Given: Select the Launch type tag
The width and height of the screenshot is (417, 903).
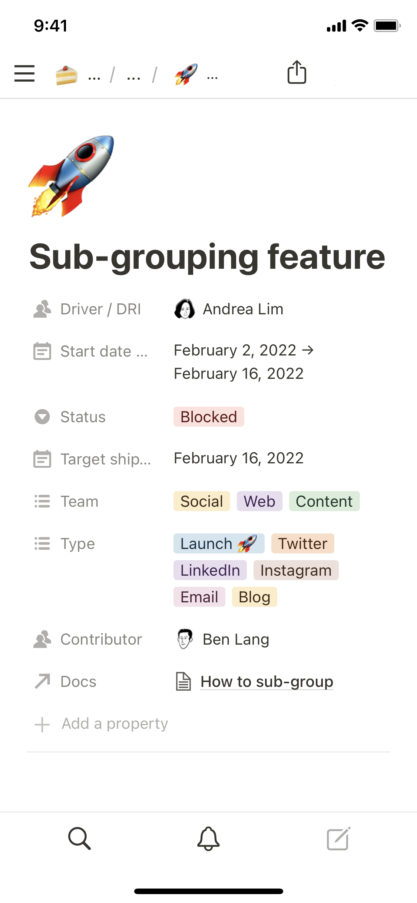Looking at the screenshot, I should pos(219,544).
